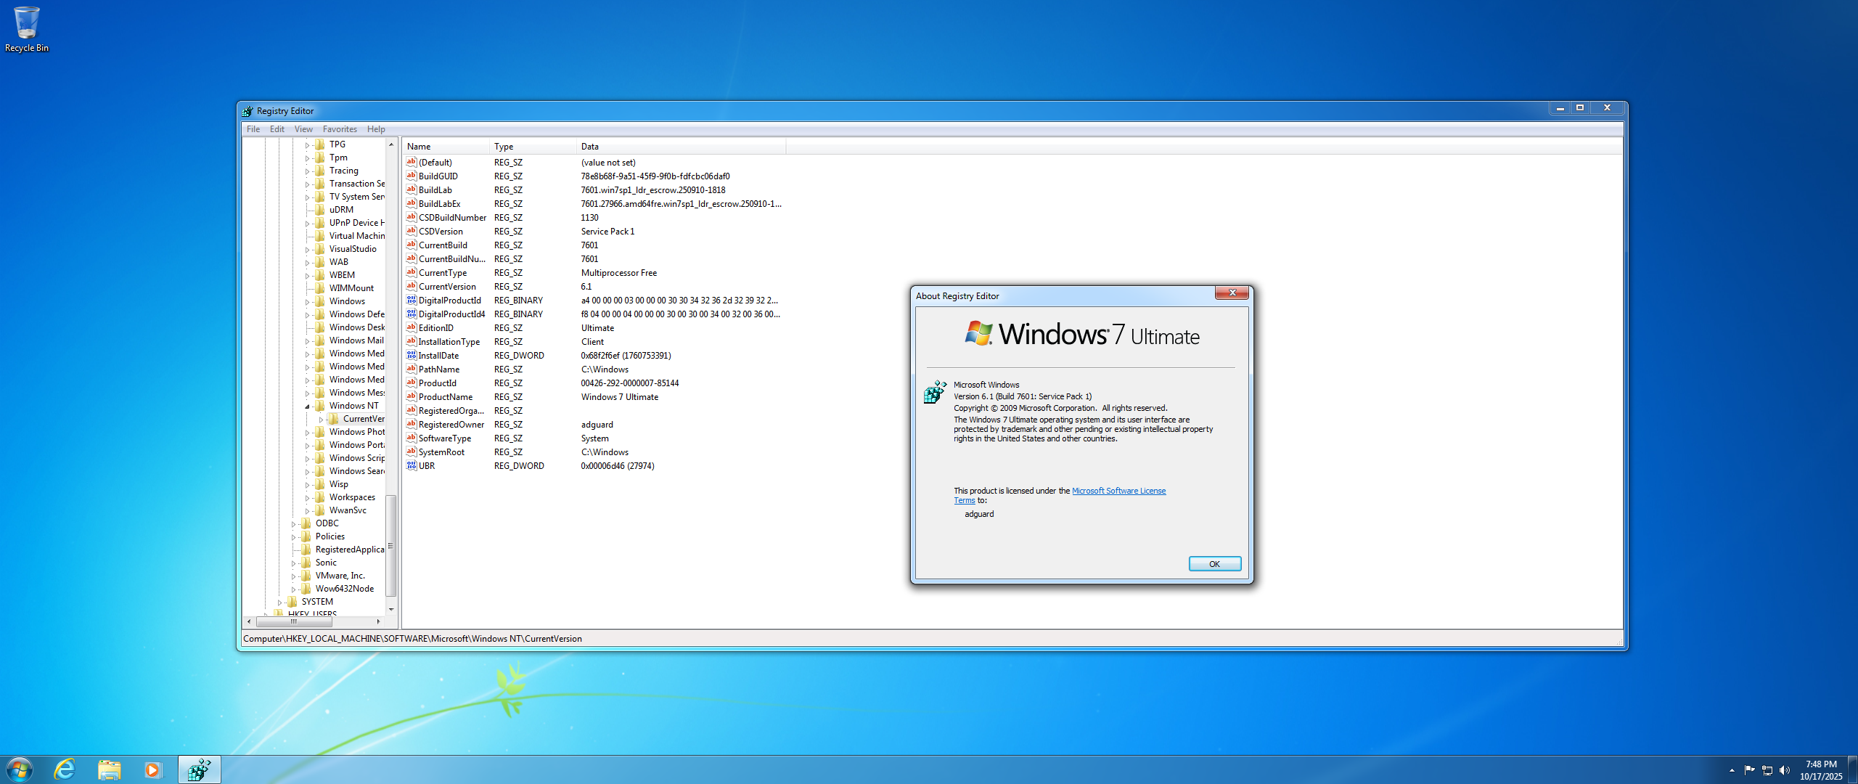The image size is (1858, 784).
Task: Open the Favorites menu
Action: pos(340,129)
